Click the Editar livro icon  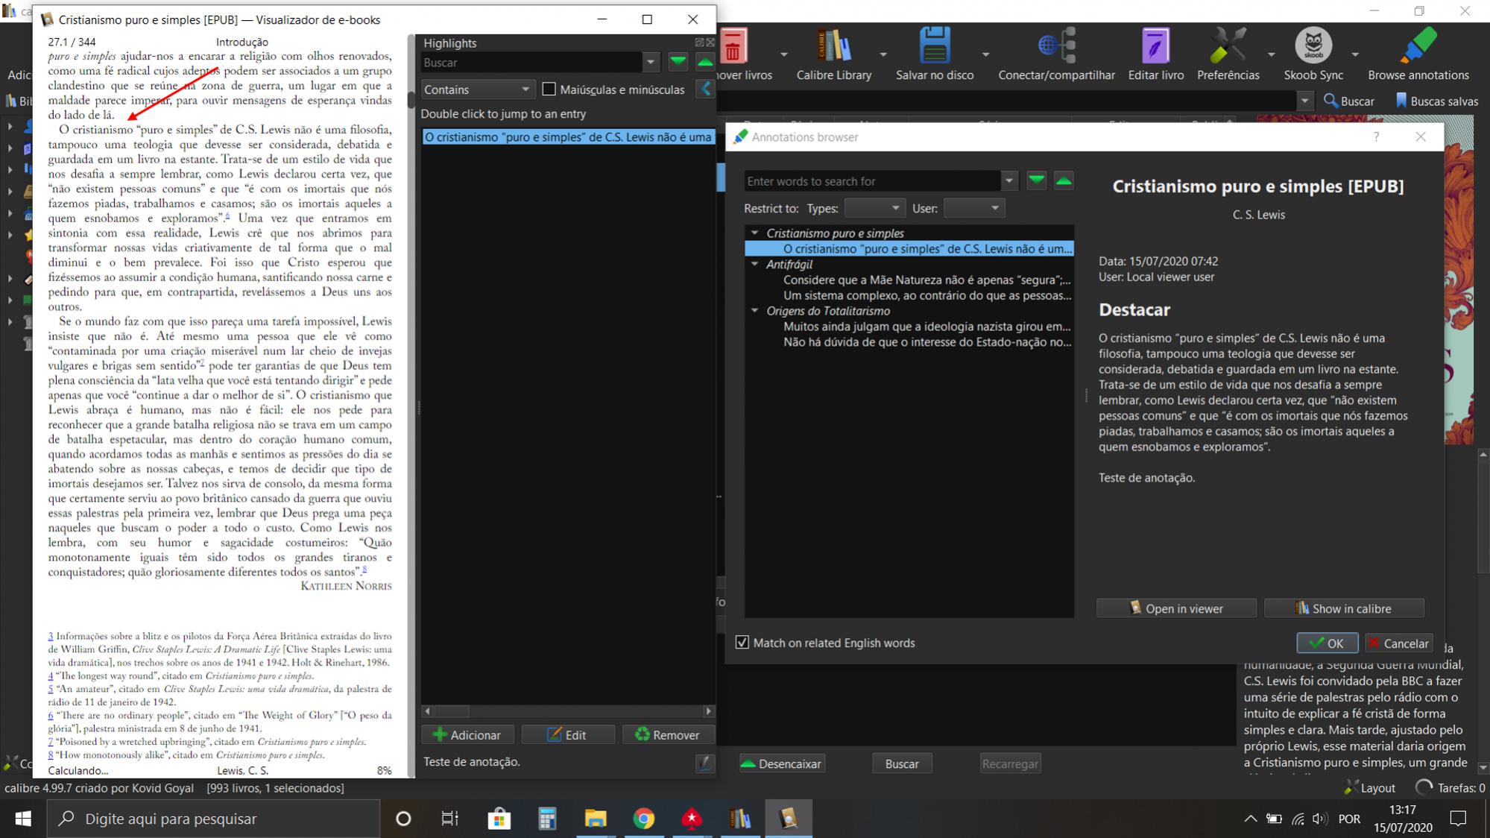(x=1155, y=46)
